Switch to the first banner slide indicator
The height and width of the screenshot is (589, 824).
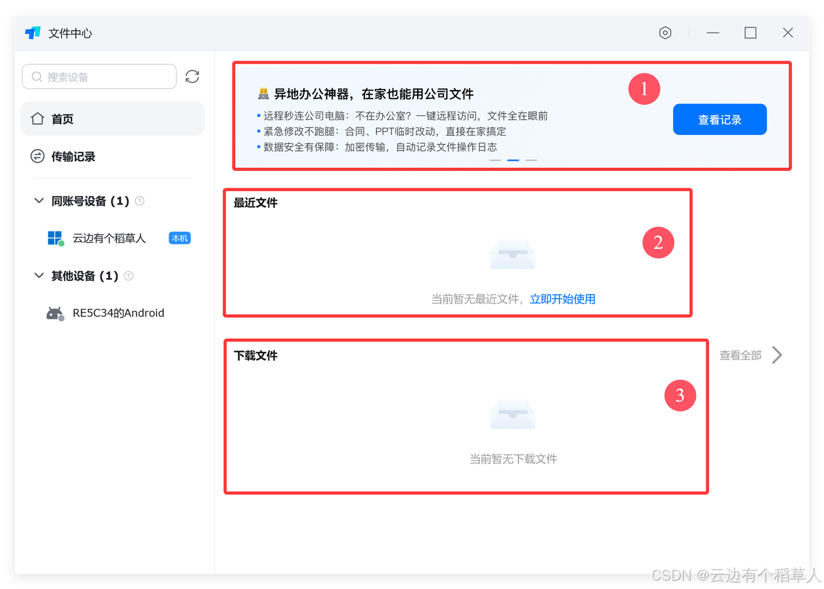tap(495, 160)
